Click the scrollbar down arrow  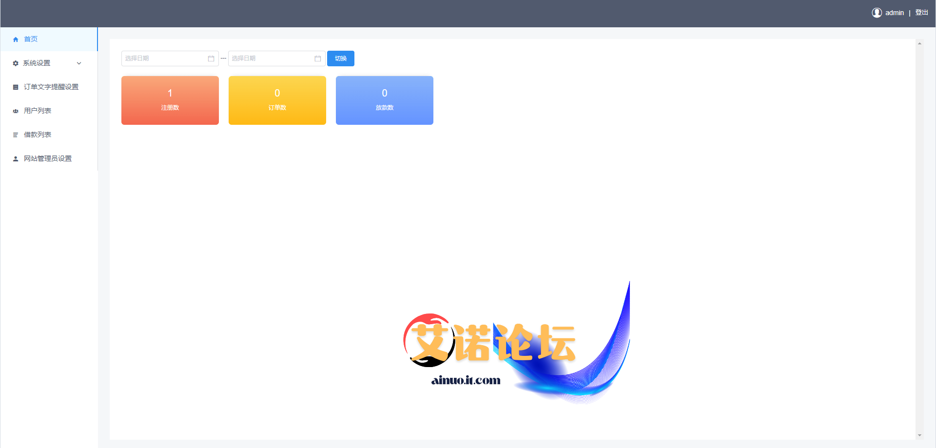coord(919,435)
